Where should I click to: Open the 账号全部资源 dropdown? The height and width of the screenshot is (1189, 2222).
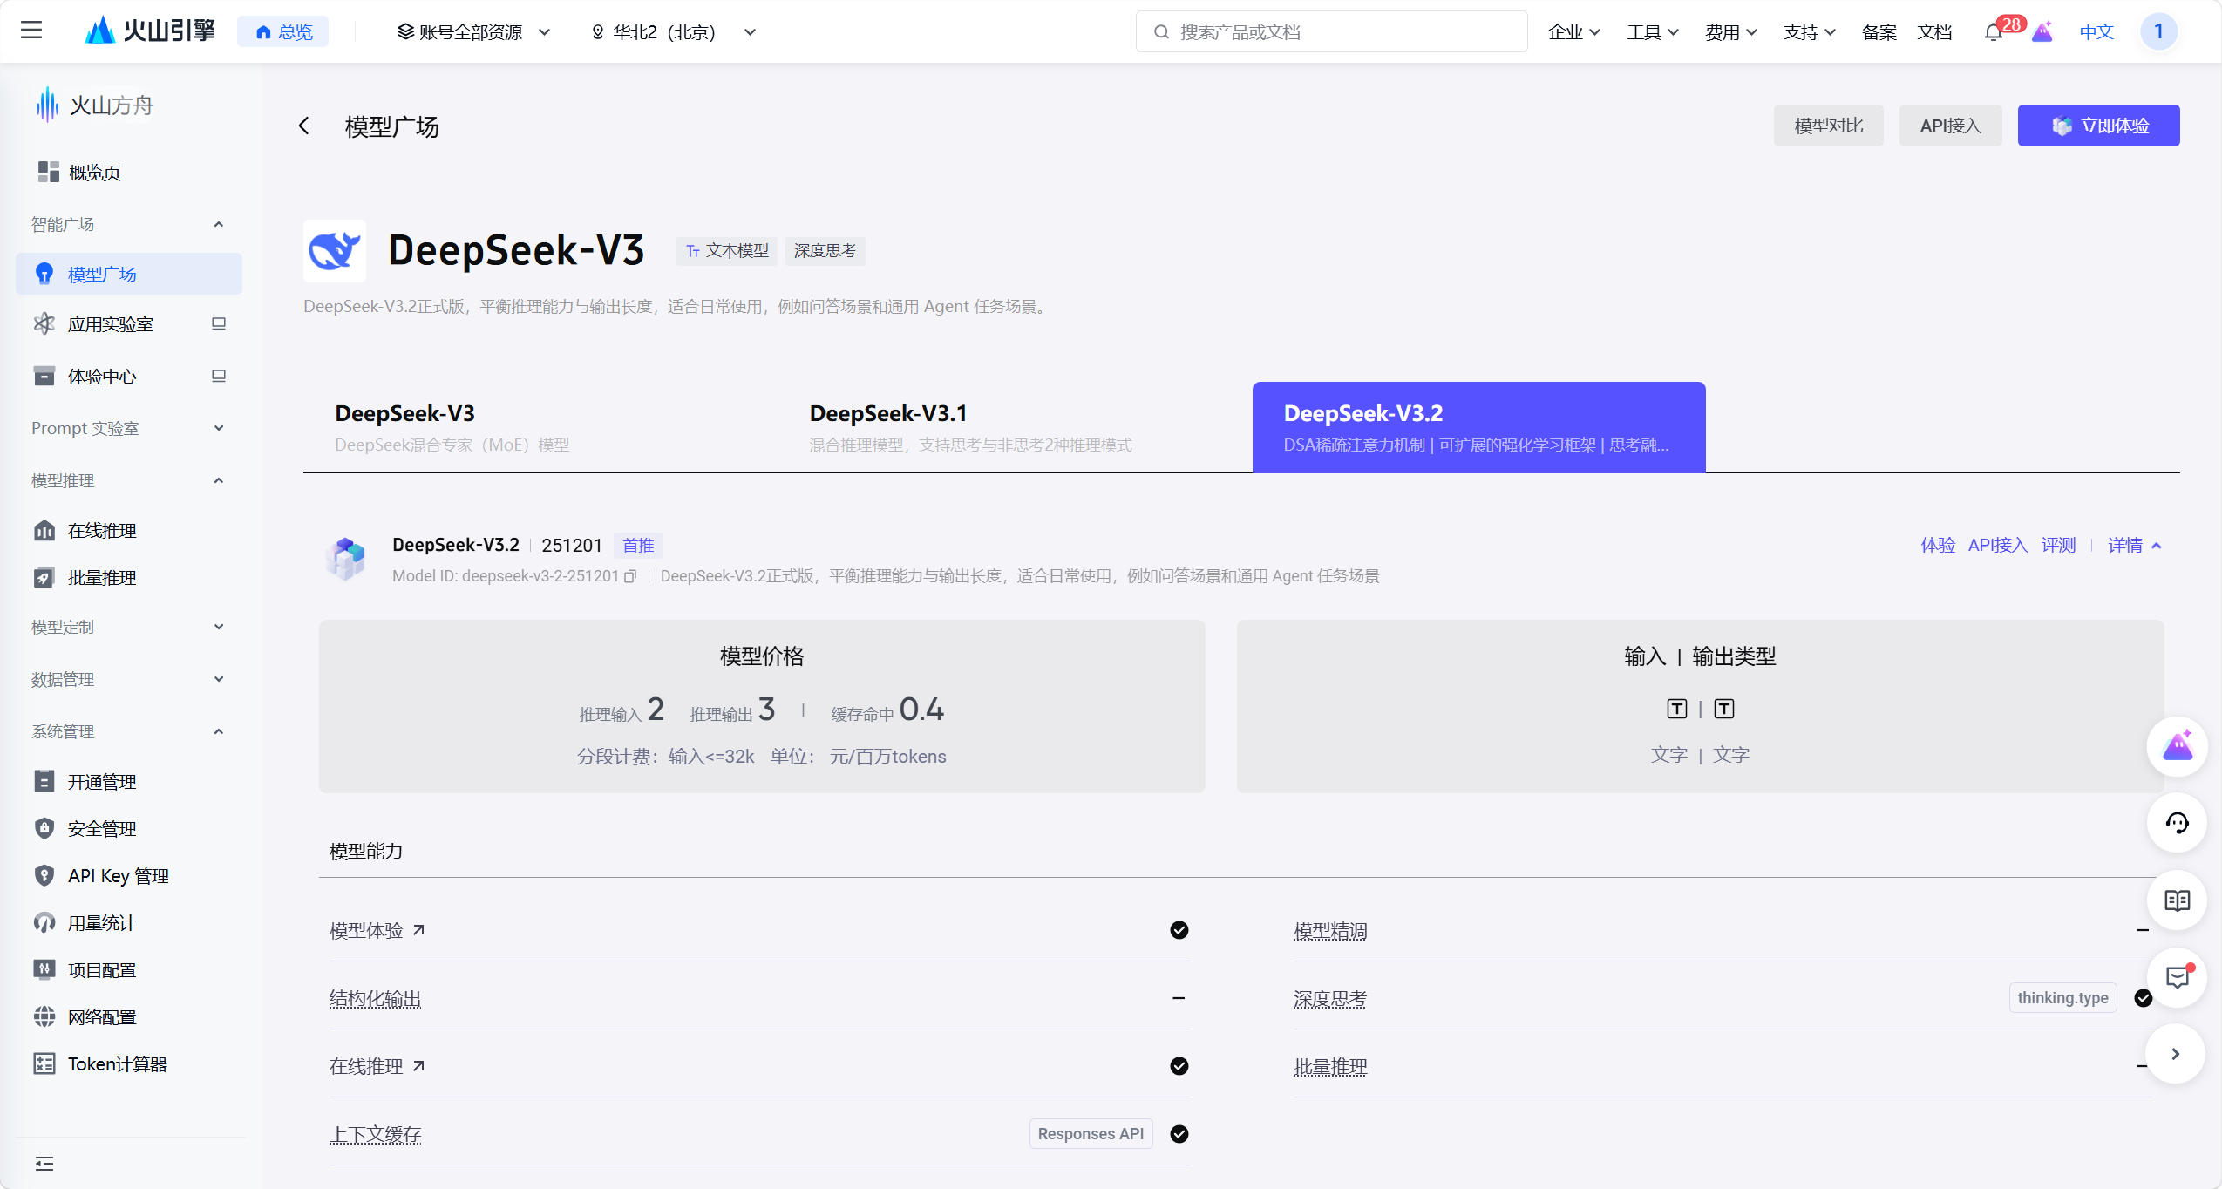(x=474, y=32)
